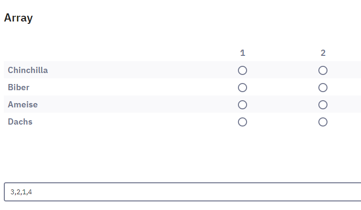Select option 1 for Chinchilla
Viewport: 361px width, 210px height.
(x=242, y=71)
